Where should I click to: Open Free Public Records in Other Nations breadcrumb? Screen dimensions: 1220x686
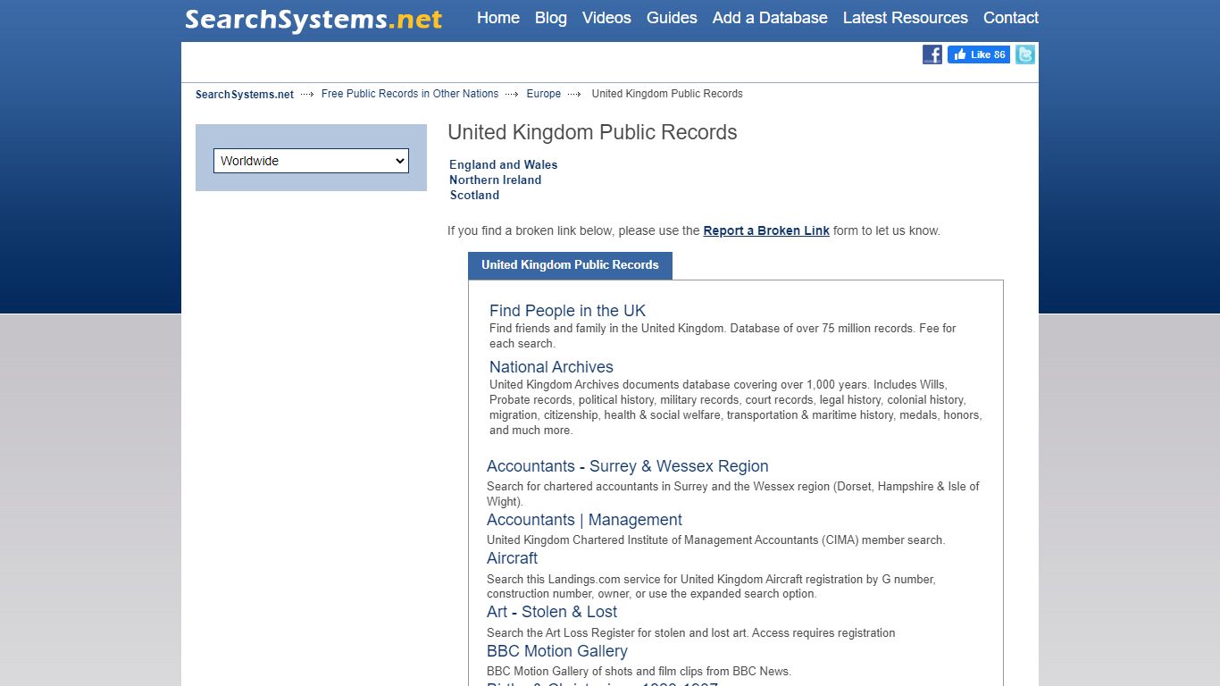[x=410, y=94]
